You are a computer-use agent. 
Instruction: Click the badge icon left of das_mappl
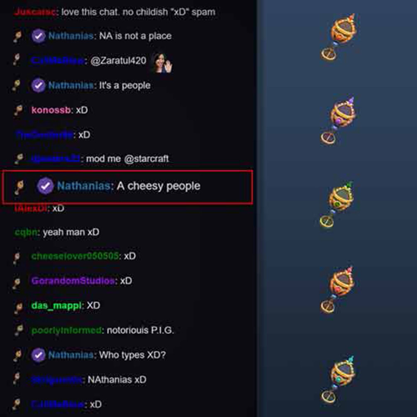(18, 306)
